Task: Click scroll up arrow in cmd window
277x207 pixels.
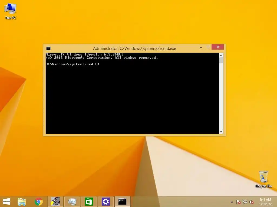Action: tap(221, 55)
